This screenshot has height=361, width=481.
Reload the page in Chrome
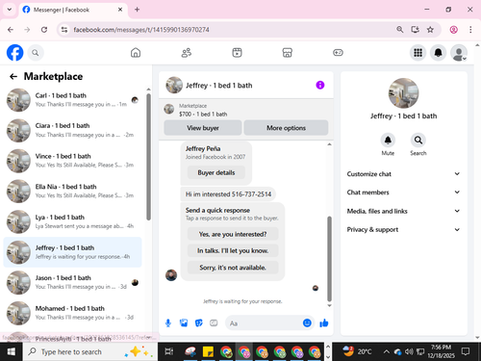[44, 30]
